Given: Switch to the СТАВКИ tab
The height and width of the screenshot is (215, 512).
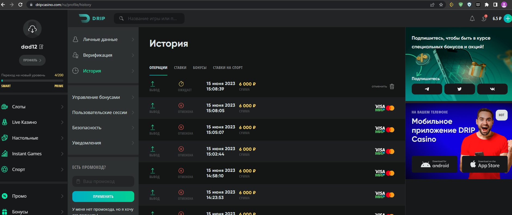Looking at the screenshot, I should click(180, 68).
